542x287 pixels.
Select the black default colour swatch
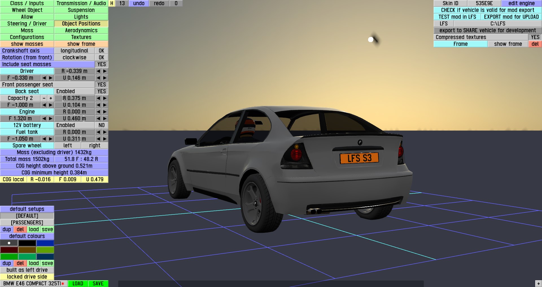(27, 243)
